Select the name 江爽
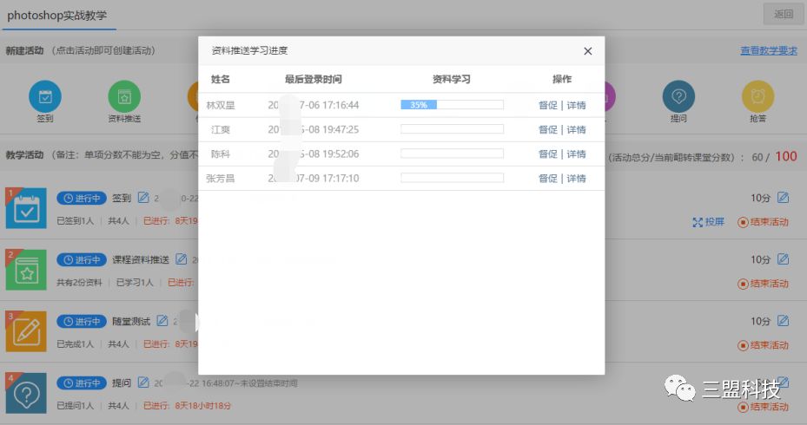 pos(221,129)
